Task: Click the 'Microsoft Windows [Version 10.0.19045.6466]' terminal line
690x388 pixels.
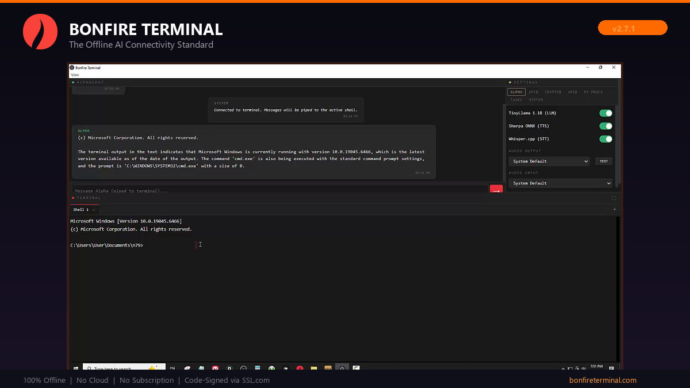Action: [x=126, y=221]
